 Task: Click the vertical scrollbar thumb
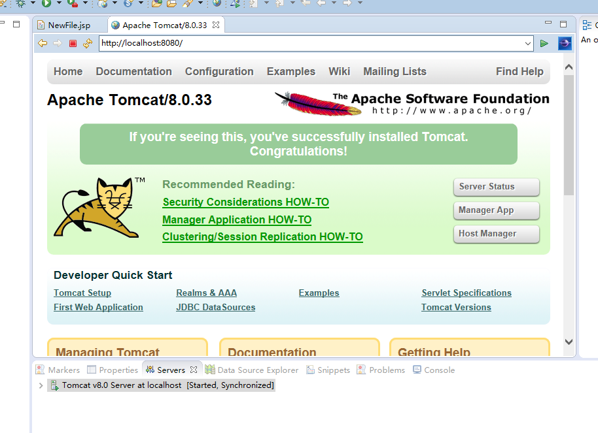(x=569, y=135)
